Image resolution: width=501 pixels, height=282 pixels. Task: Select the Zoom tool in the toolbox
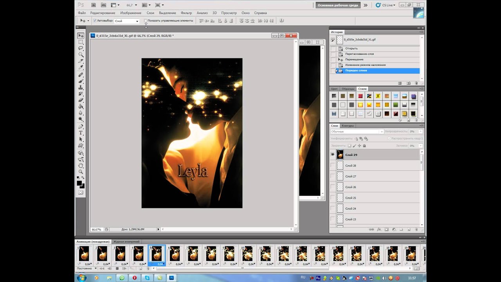(81, 172)
